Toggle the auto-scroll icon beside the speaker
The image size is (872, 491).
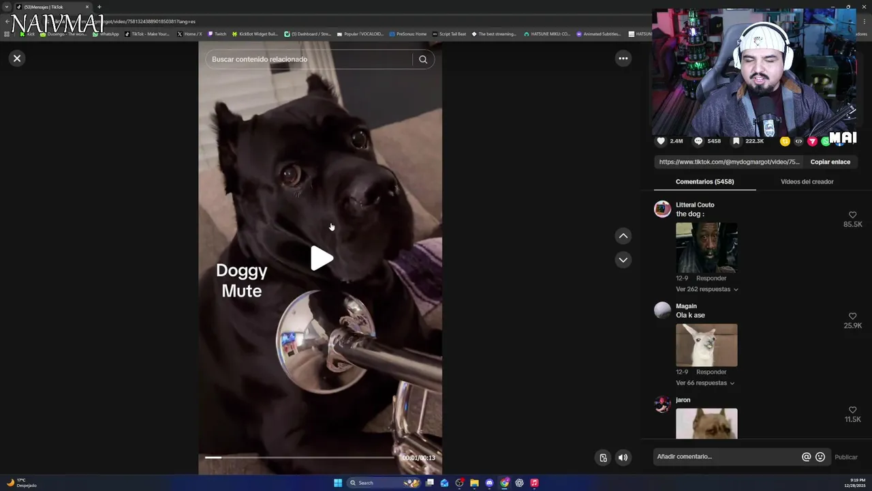603,458
